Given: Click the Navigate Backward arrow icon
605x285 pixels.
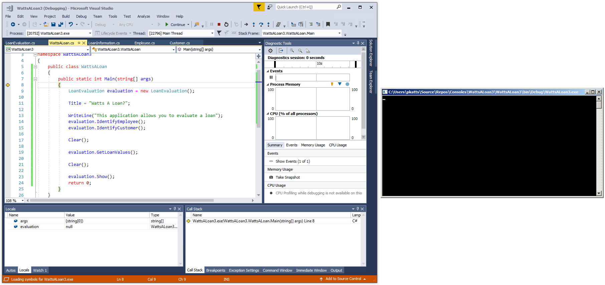Looking at the screenshot, I should pos(13,24).
